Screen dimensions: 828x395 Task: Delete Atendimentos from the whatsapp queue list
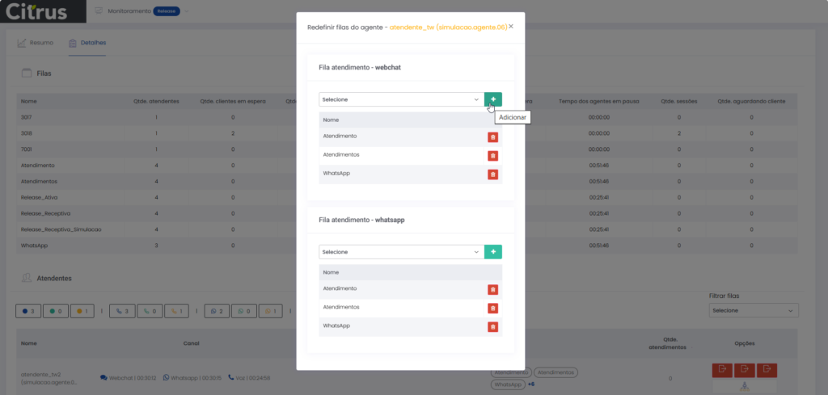(492, 308)
